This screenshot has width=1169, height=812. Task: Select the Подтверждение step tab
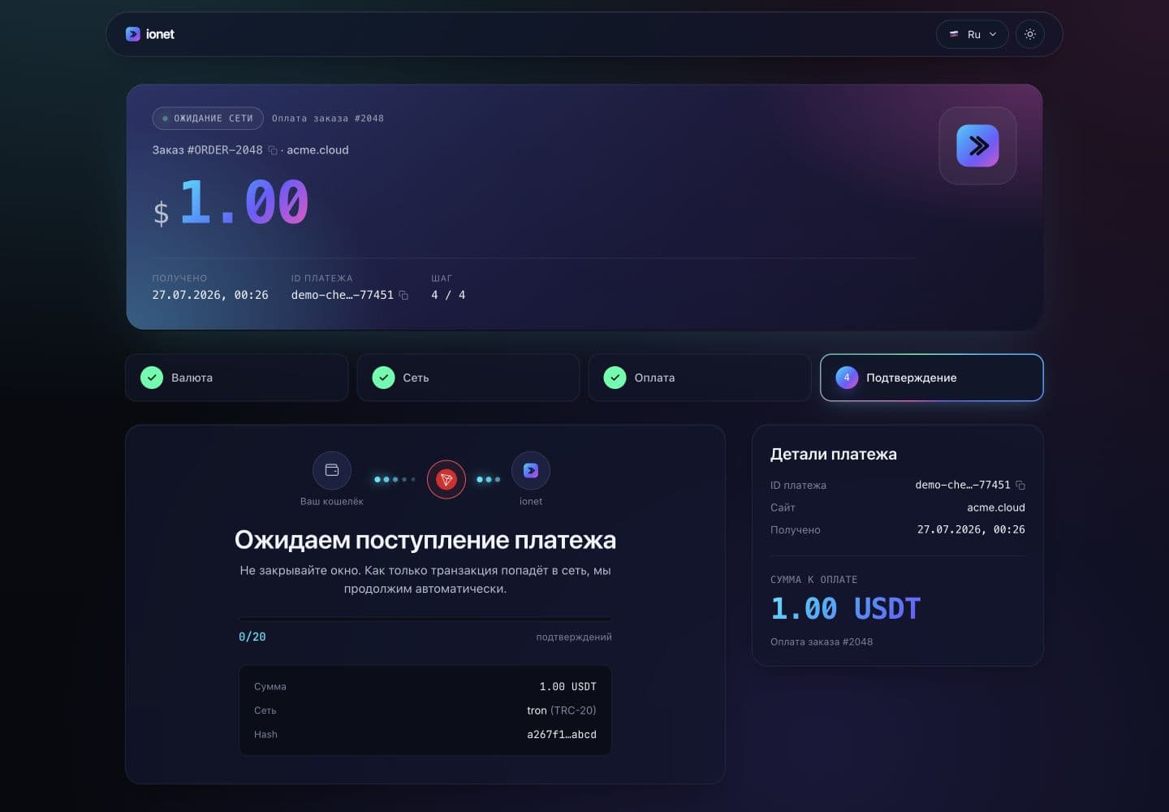tap(932, 378)
